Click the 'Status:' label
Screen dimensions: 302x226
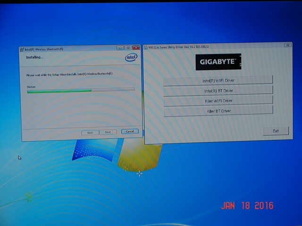click(x=31, y=87)
